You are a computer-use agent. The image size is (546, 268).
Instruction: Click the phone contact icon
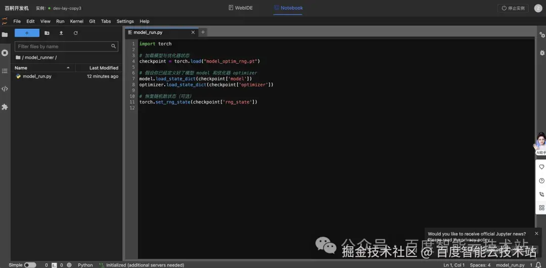541,194
